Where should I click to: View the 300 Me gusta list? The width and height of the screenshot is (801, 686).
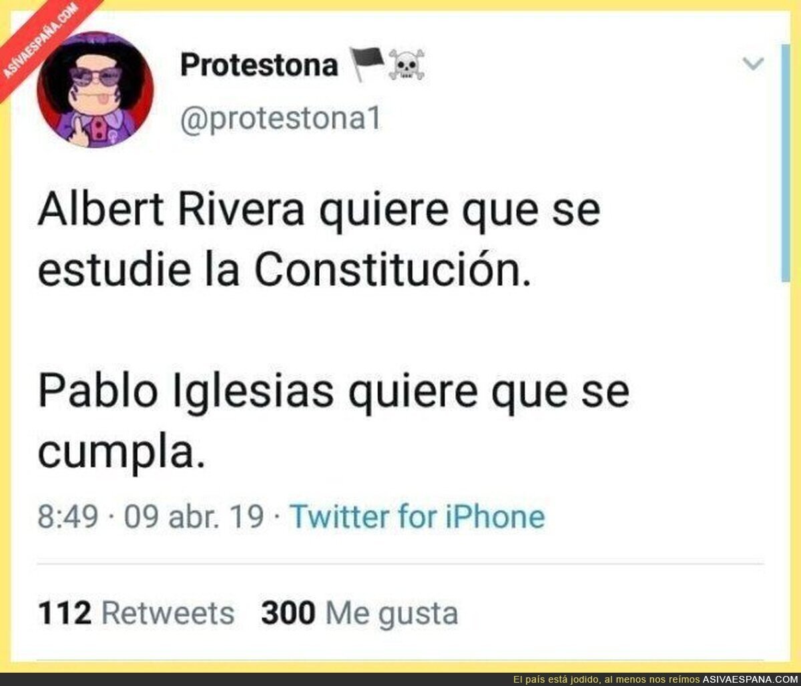(x=360, y=613)
